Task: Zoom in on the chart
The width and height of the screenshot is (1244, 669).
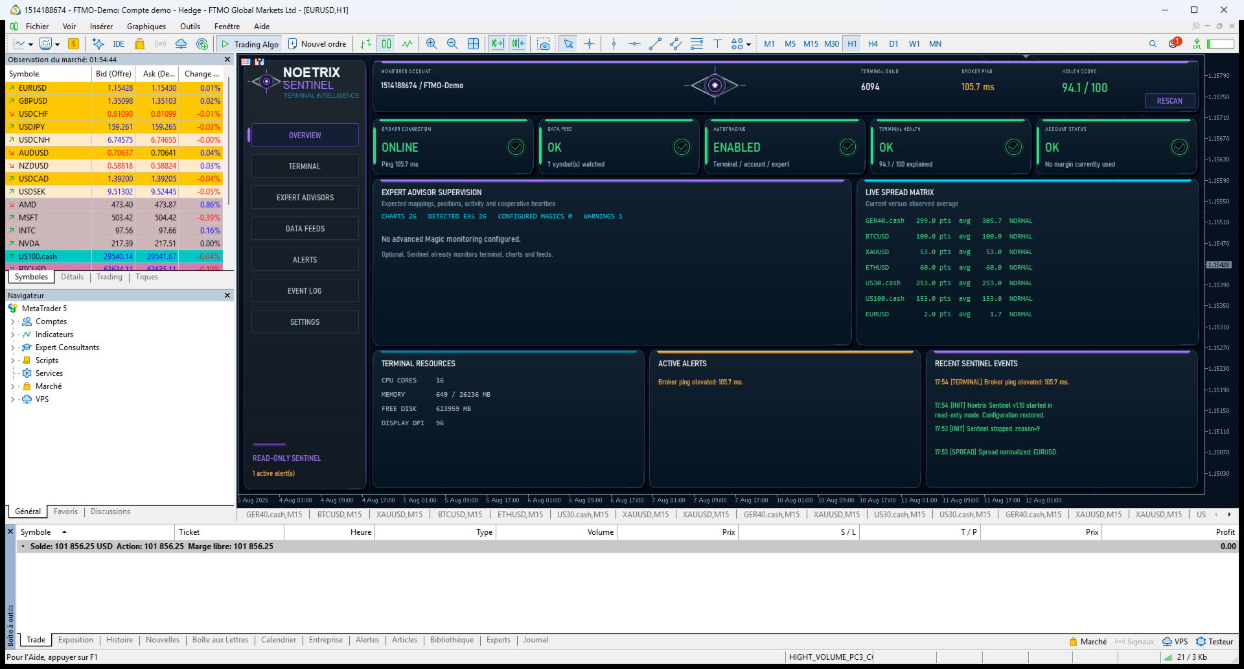Action: (432, 44)
